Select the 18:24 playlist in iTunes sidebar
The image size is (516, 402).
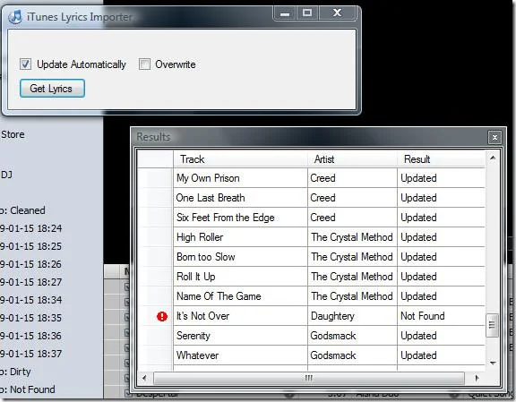tap(30, 228)
